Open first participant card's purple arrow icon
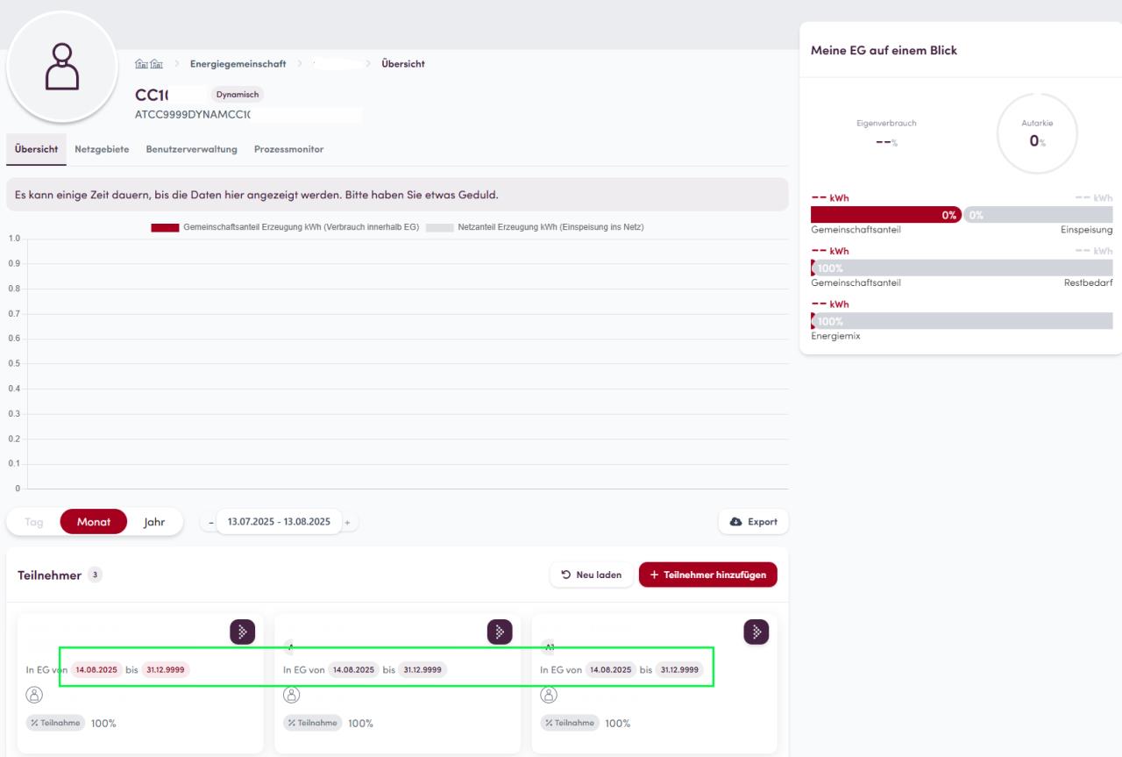 click(x=242, y=632)
